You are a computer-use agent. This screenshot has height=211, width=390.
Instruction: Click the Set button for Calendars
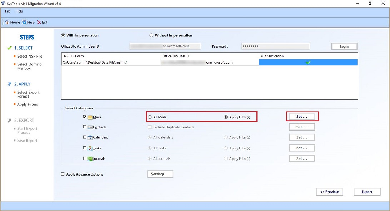[302, 137]
